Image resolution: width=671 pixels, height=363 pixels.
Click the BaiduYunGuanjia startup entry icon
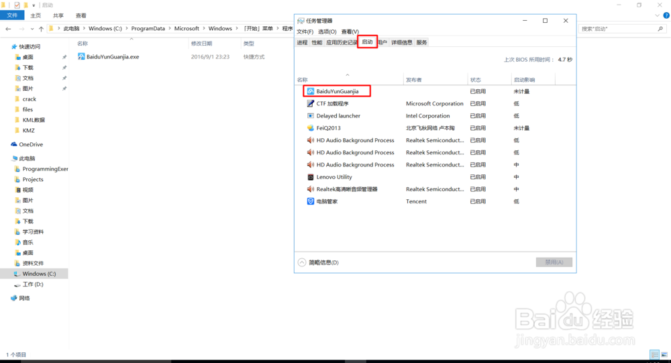tap(311, 91)
